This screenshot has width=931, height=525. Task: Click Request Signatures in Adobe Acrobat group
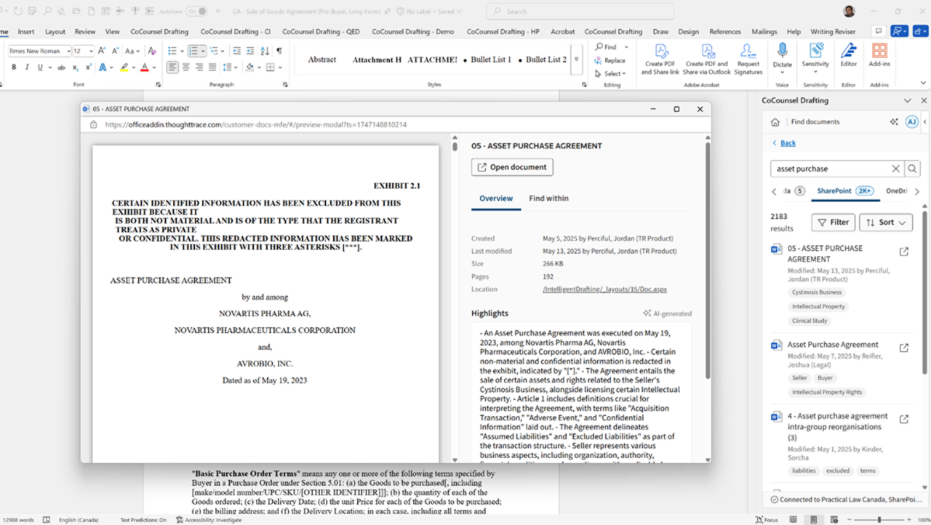click(748, 59)
